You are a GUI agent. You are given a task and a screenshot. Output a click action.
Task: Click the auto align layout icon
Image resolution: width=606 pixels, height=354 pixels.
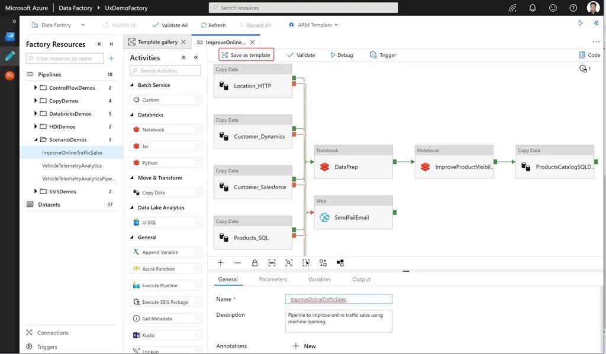pyautogui.click(x=323, y=263)
